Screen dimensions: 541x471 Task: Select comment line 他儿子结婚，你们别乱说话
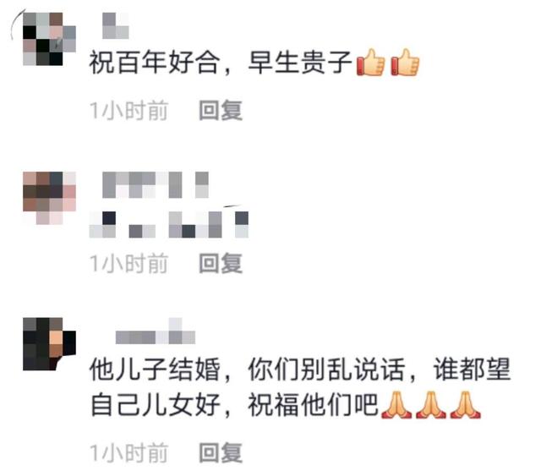tap(247, 370)
